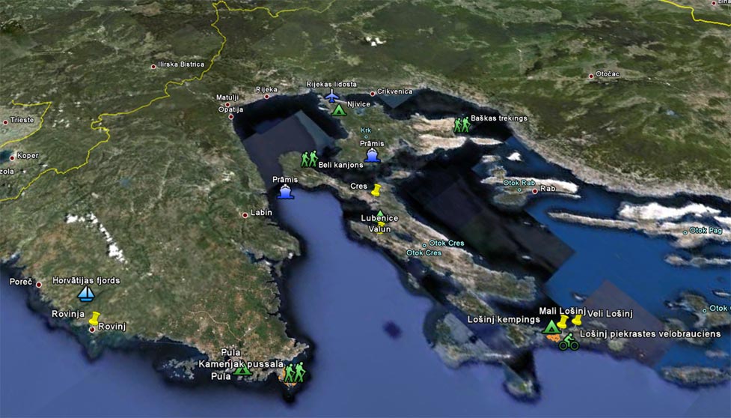Click the hikers icon beside Beli kanjons
Image resolution: width=731 pixels, height=418 pixels.
pos(309,159)
